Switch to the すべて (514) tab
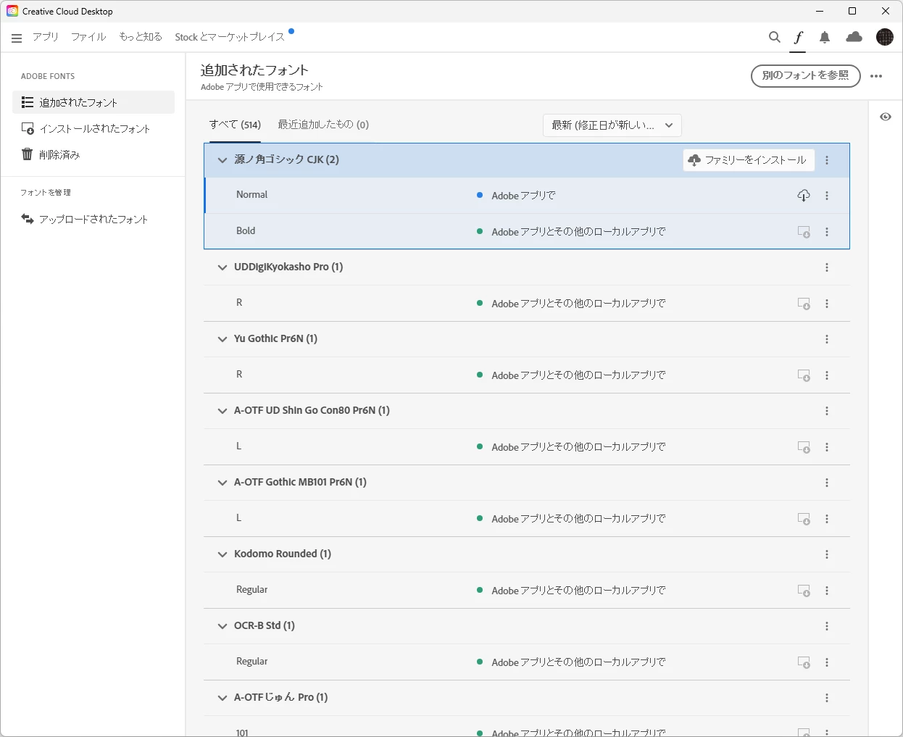 pyautogui.click(x=235, y=125)
